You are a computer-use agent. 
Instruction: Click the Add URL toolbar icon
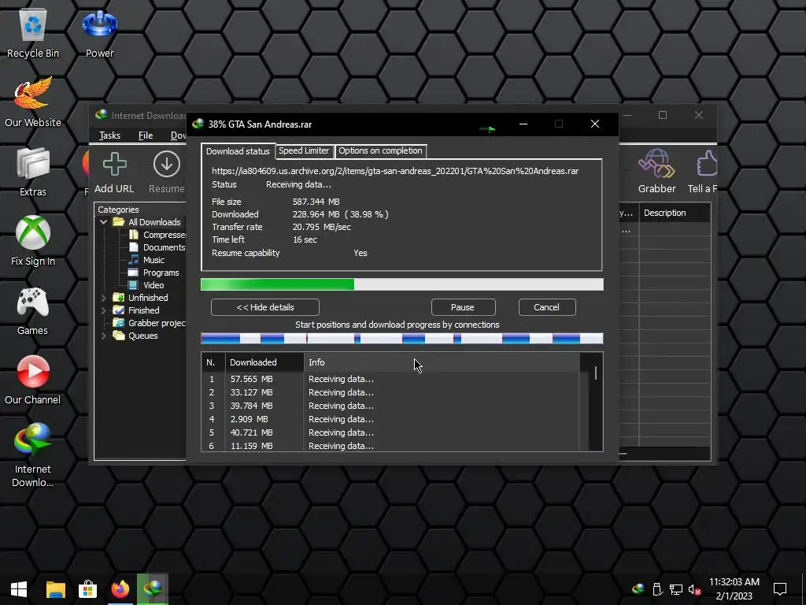114,173
